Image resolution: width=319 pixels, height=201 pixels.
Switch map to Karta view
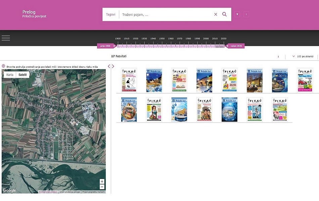click(x=10, y=75)
